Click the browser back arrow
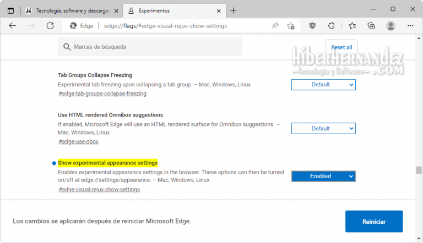 point(13,26)
